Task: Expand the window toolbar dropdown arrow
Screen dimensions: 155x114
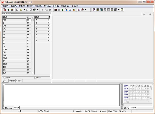Action: point(119,10)
